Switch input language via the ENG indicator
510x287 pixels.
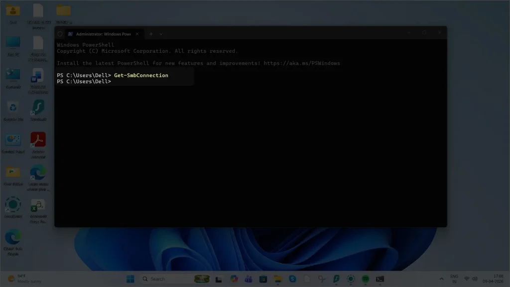(455, 278)
